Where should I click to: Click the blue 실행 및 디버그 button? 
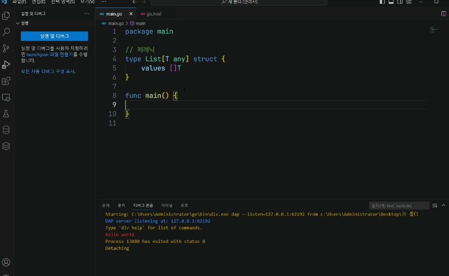[x=55, y=36]
